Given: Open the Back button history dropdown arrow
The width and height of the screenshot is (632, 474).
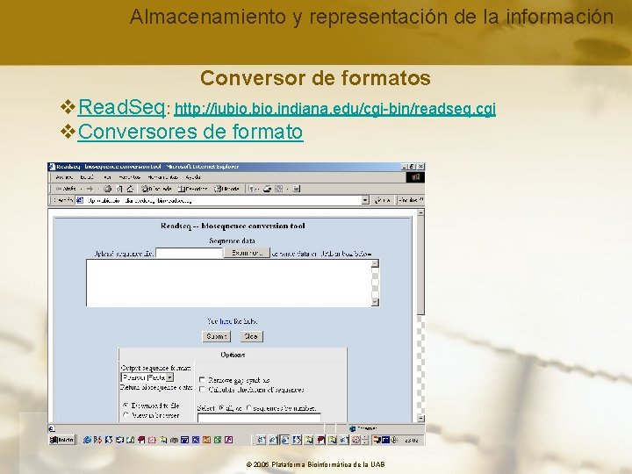Looking at the screenshot, I should point(81,189).
